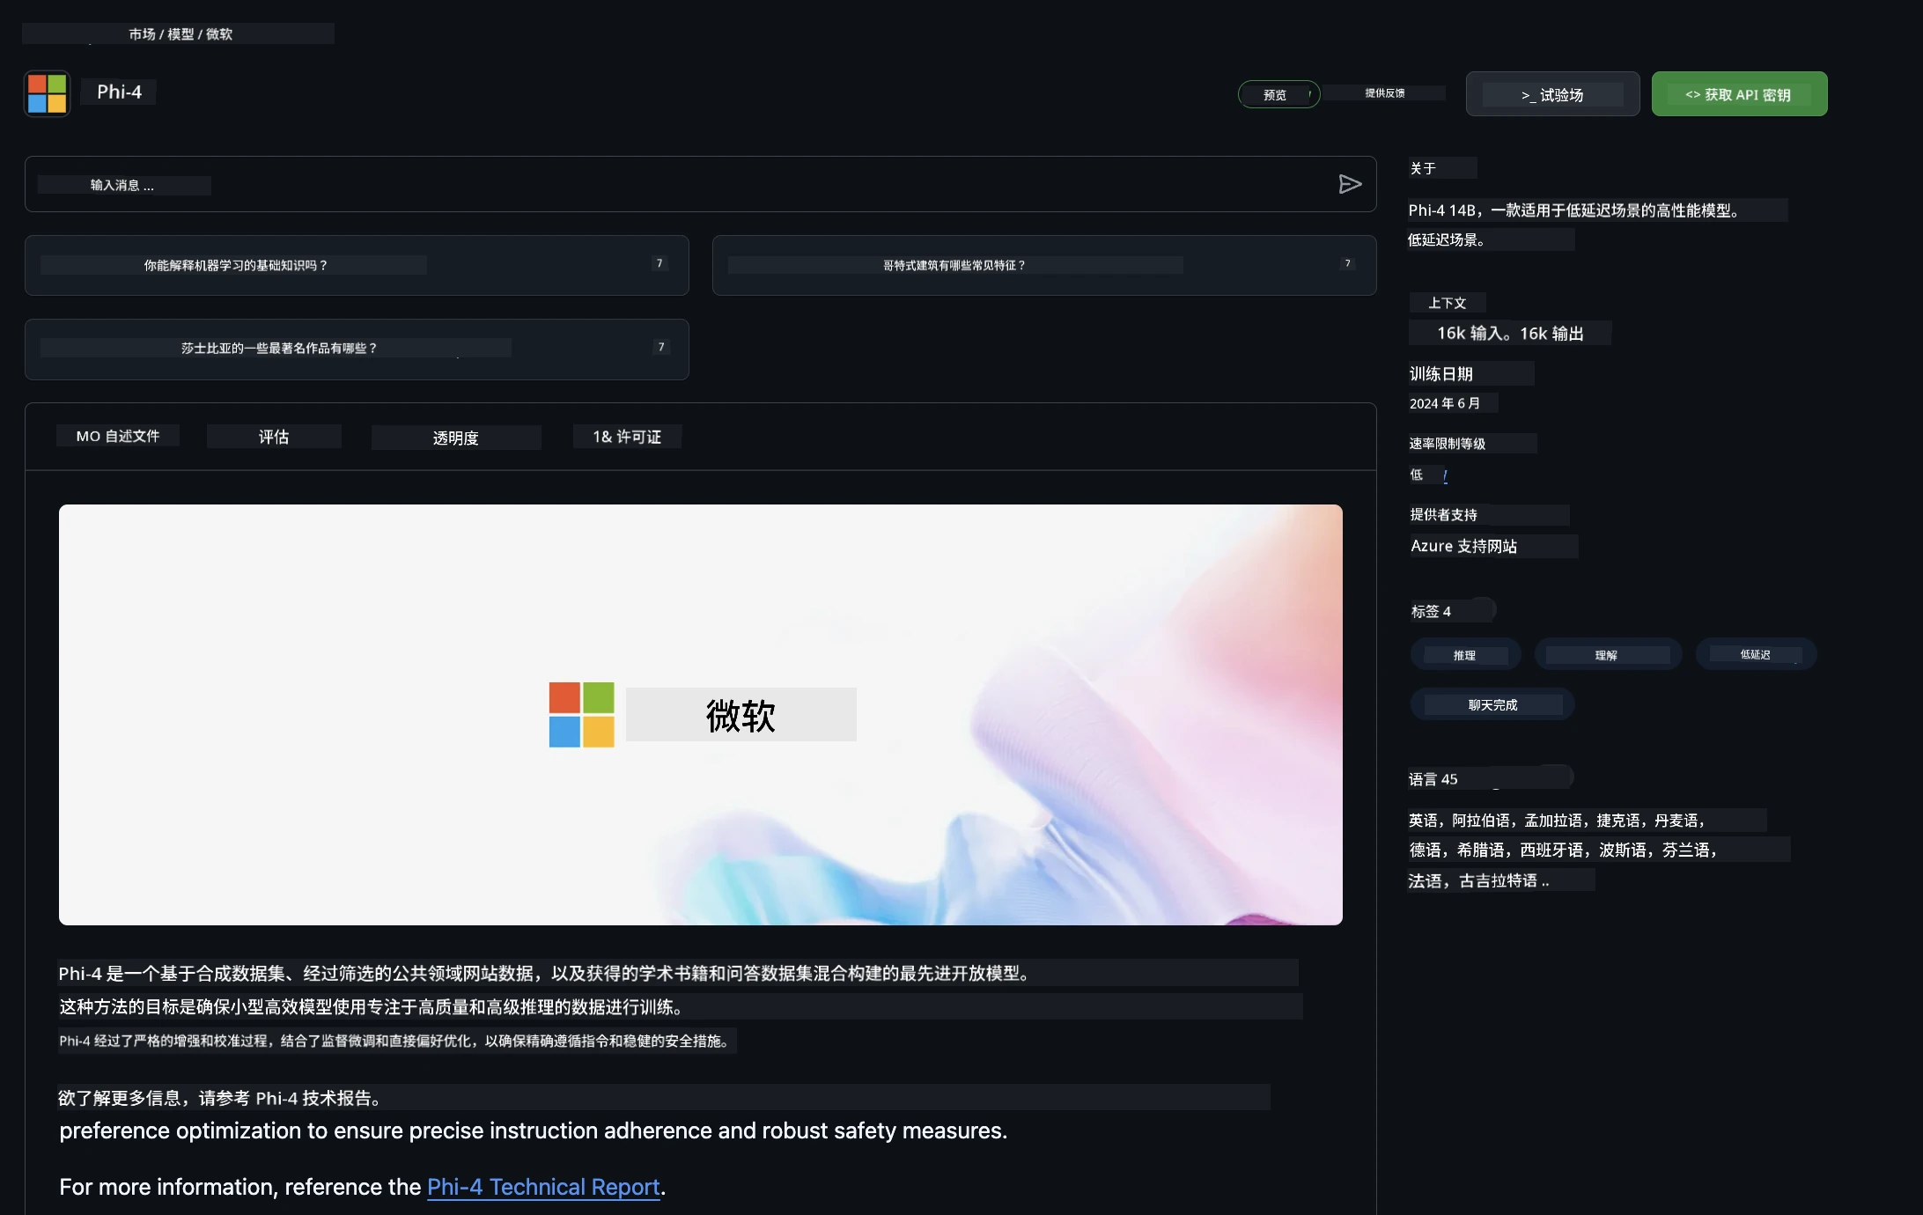
Task: Click the link icon next to rate limit 低
Action: pyautogui.click(x=1445, y=475)
